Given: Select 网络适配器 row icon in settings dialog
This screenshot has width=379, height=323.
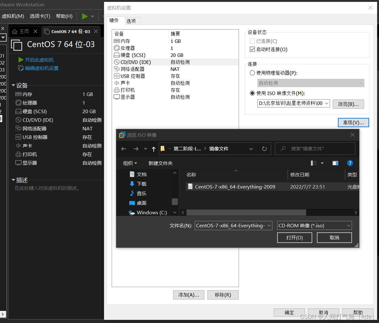Looking at the screenshot, I should [x=117, y=69].
